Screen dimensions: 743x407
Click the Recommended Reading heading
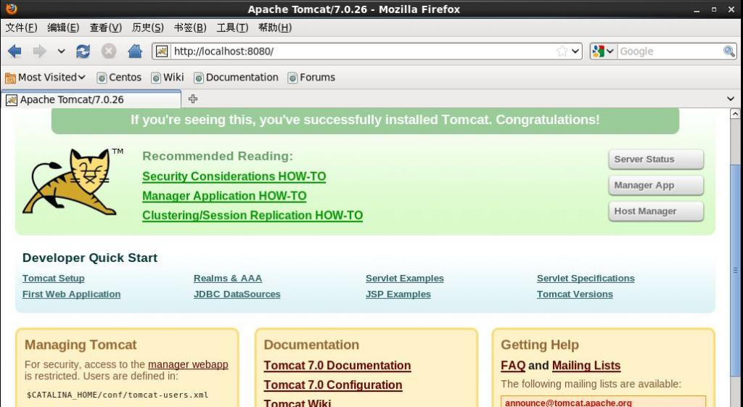(x=218, y=156)
